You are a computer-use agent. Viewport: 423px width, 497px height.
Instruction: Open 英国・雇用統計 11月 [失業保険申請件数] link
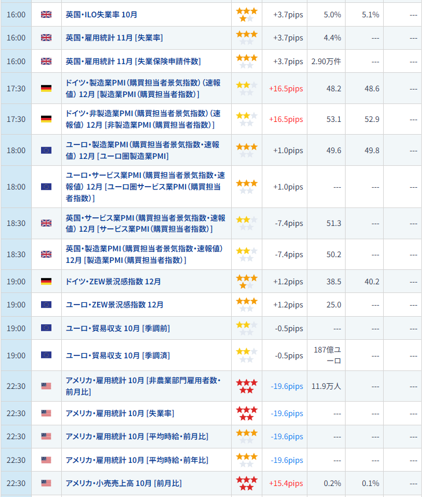(x=133, y=61)
